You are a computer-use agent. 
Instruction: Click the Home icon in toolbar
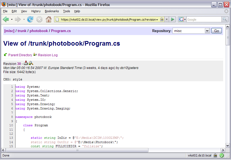[49, 20]
